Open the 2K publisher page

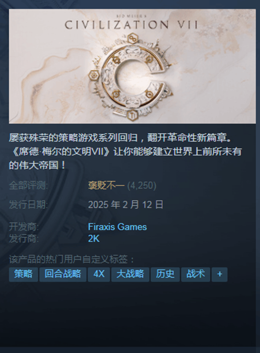[94, 239]
